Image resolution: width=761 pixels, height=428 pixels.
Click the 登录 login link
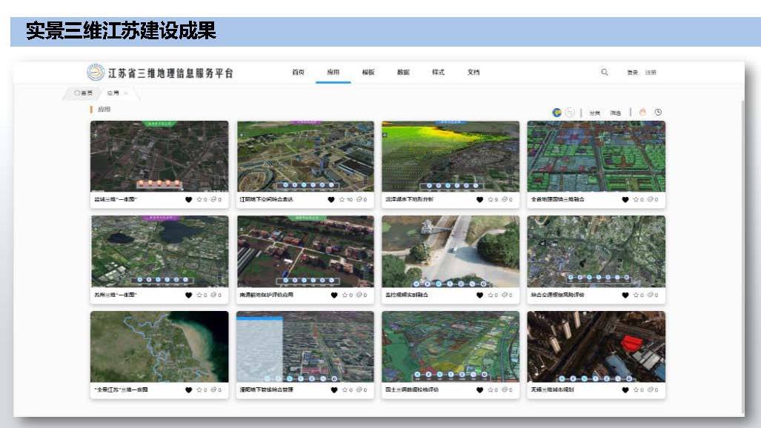632,73
